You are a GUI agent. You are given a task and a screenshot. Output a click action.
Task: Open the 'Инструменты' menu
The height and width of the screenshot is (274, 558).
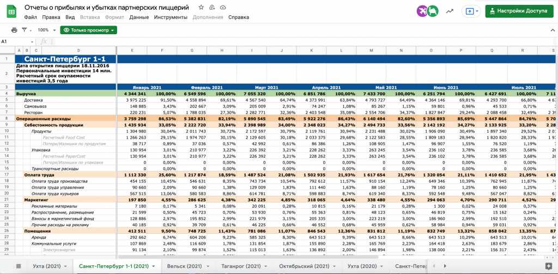(171, 17)
